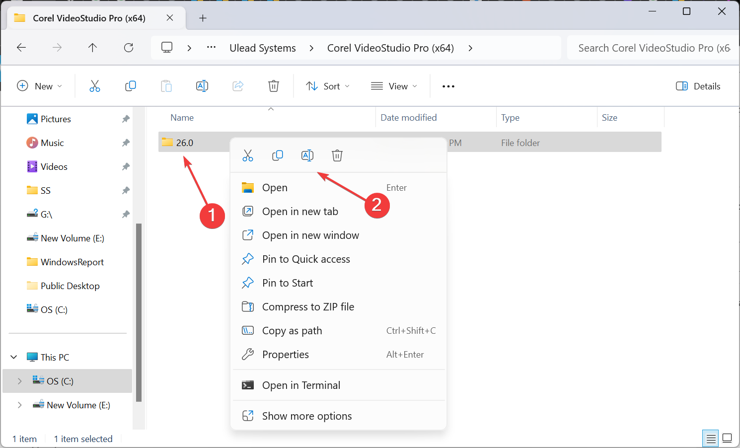Open the New dropdown menu
The image size is (740, 448).
click(40, 86)
